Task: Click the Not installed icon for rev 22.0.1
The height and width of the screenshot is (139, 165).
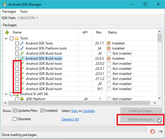Action: pyautogui.click(x=109, y=74)
